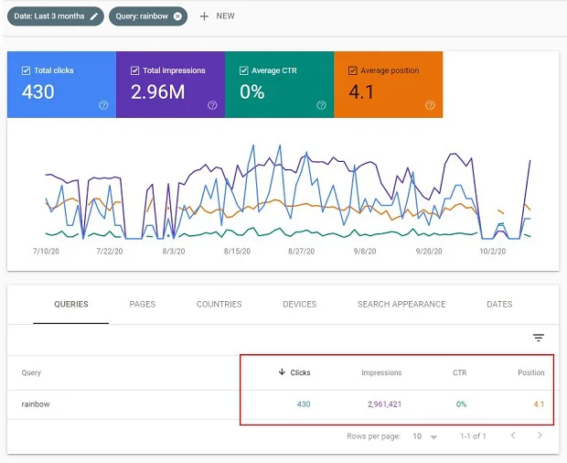This screenshot has height=463, width=567.
Task: Click the table filter rows icon
Action: pyautogui.click(x=539, y=338)
